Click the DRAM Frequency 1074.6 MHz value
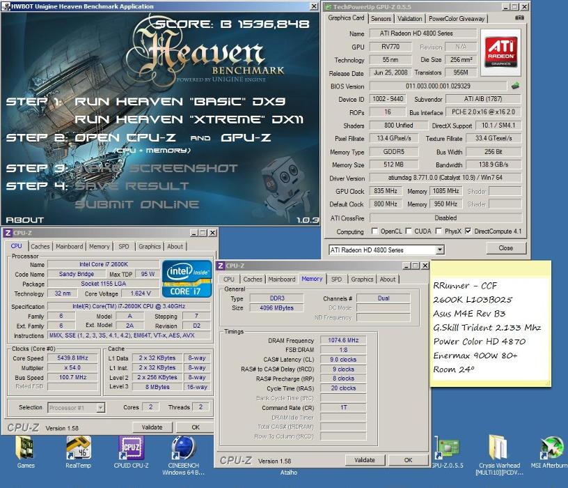 click(x=343, y=340)
